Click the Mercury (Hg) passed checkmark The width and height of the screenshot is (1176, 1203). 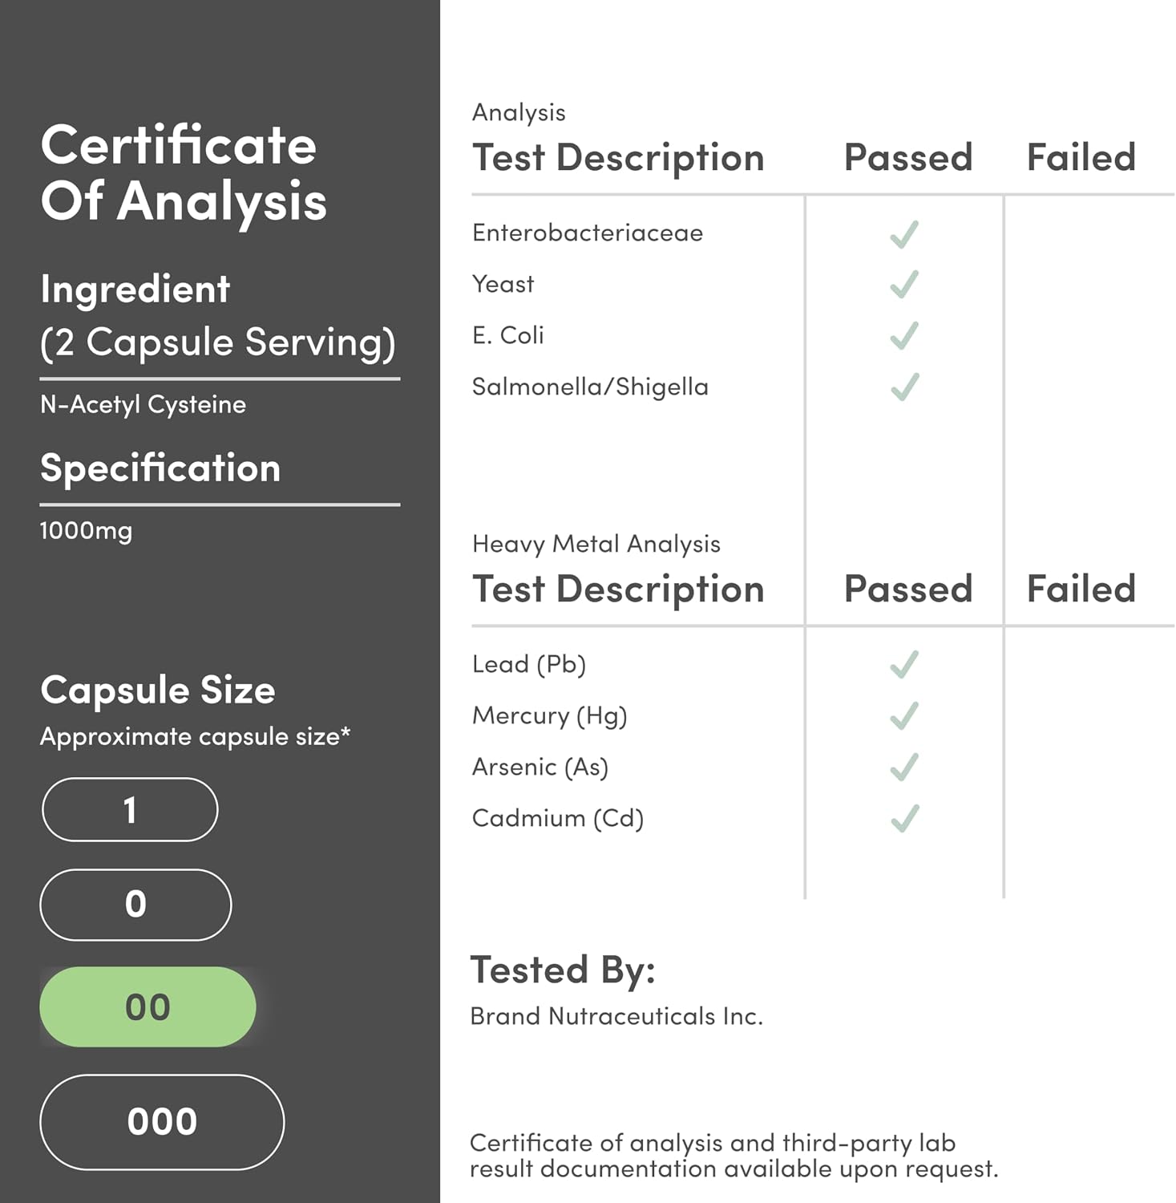point(904,716)
